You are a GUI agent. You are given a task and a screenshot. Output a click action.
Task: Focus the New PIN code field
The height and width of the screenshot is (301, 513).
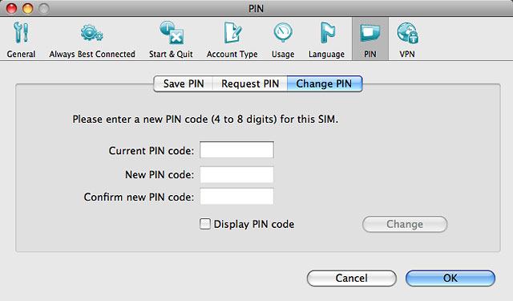(237, 174)
